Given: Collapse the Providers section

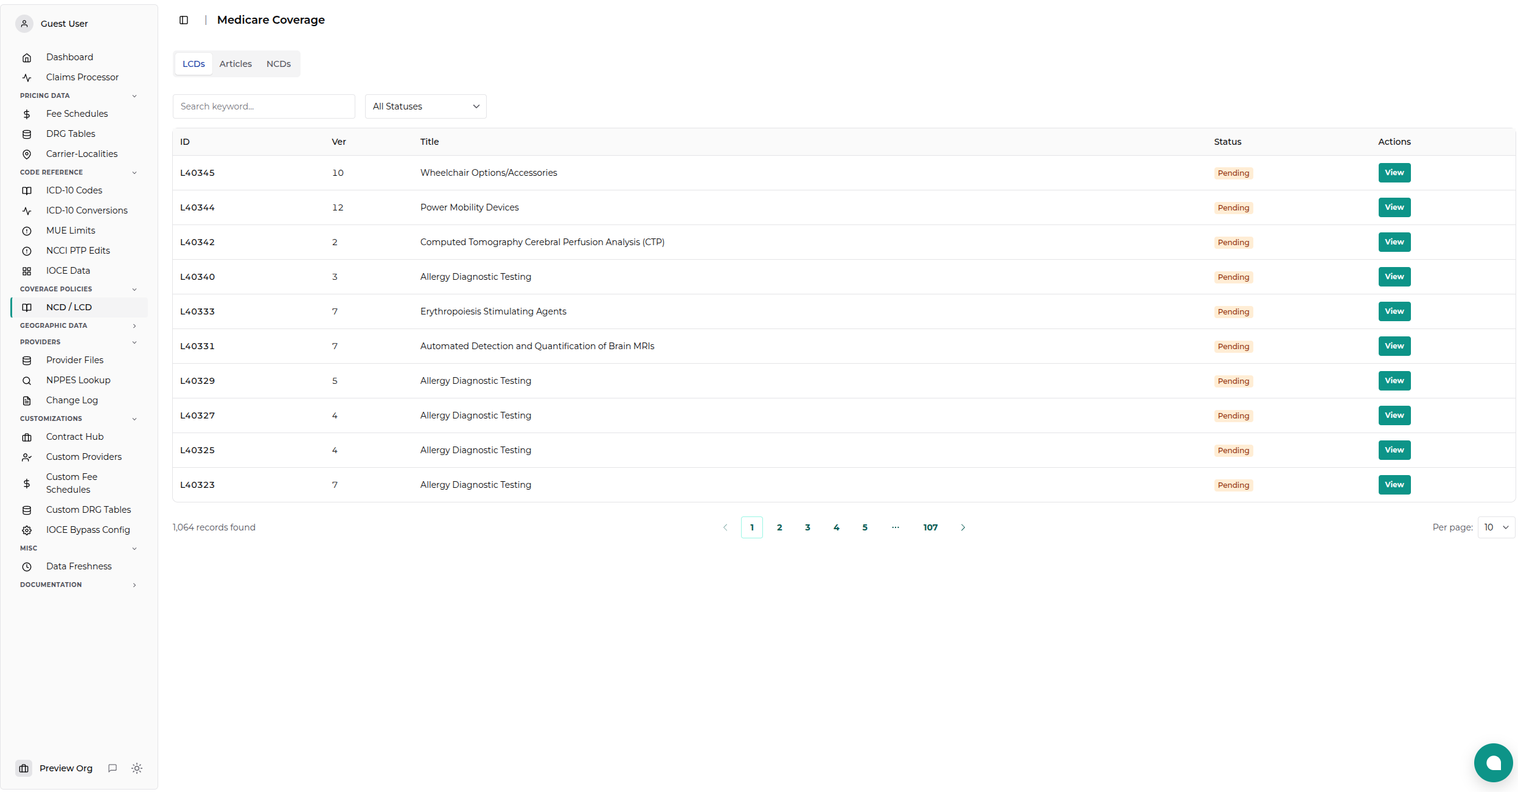Looking at the screenshot, I should [134, 342].
